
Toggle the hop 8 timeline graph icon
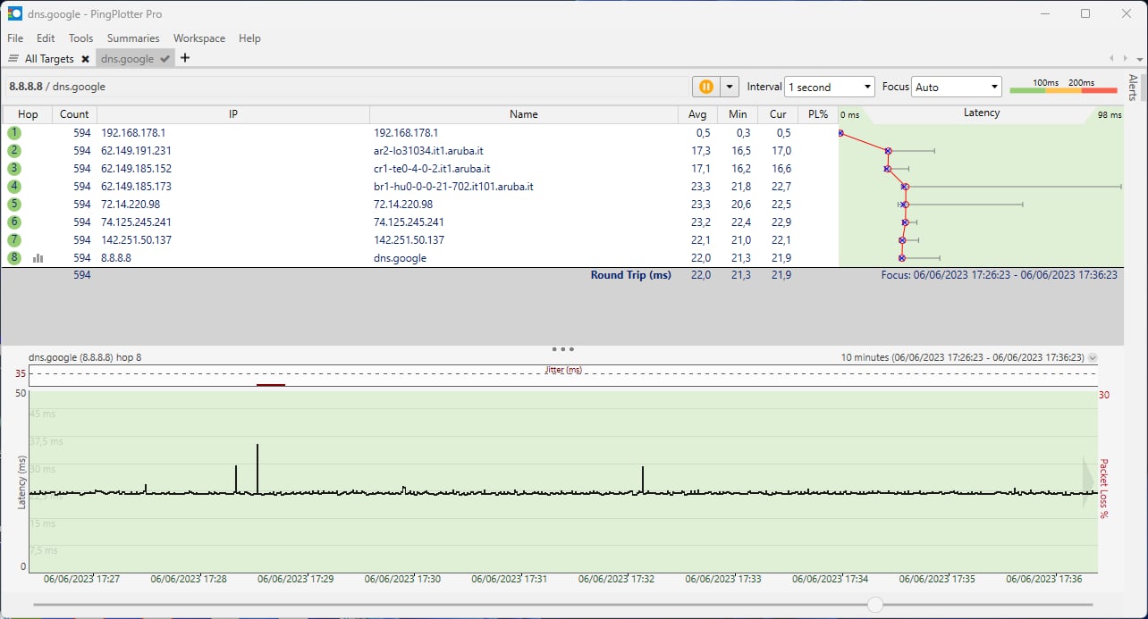[38, 258]
